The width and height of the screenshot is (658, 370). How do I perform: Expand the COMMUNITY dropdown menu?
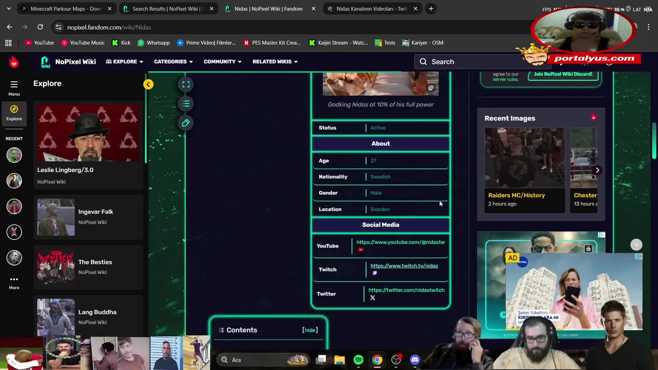(223, 62)
